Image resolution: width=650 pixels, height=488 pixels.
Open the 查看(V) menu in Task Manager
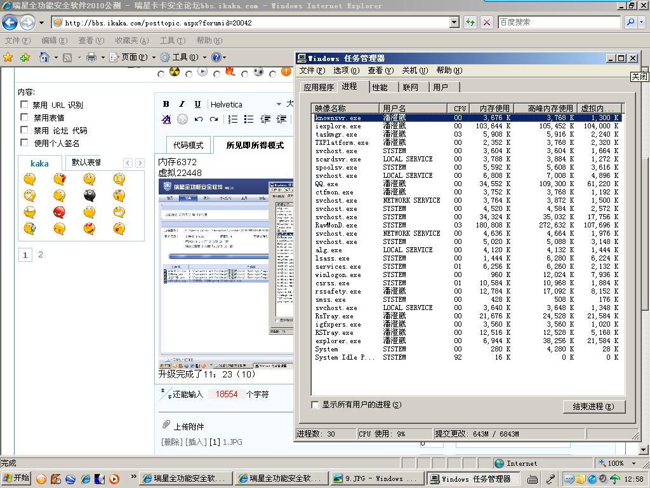tap(380, 71)
